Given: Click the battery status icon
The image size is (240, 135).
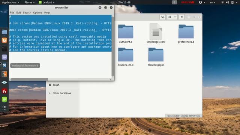Looking at the screenshot, I should pyautogui.click(x=232, y=2).
